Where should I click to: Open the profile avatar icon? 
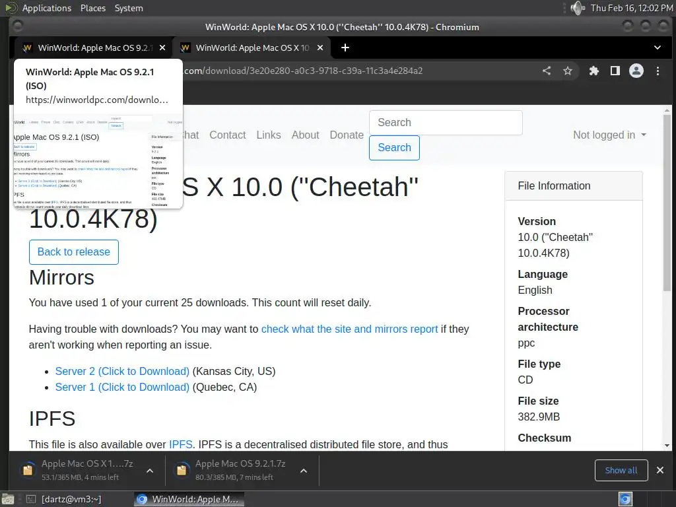point(636,71)
